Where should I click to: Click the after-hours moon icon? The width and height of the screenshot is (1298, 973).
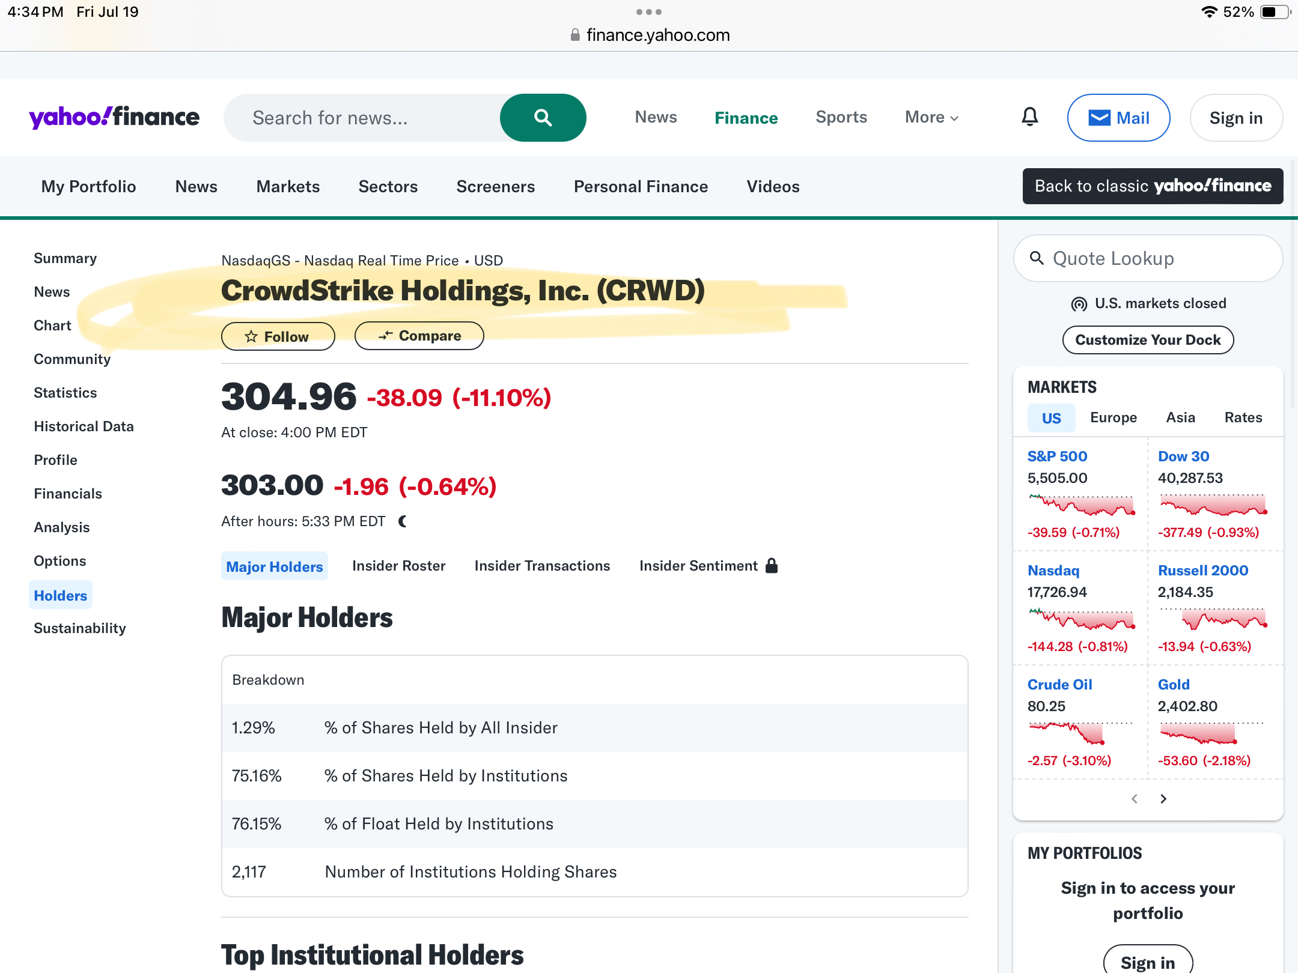pos(403,521)
